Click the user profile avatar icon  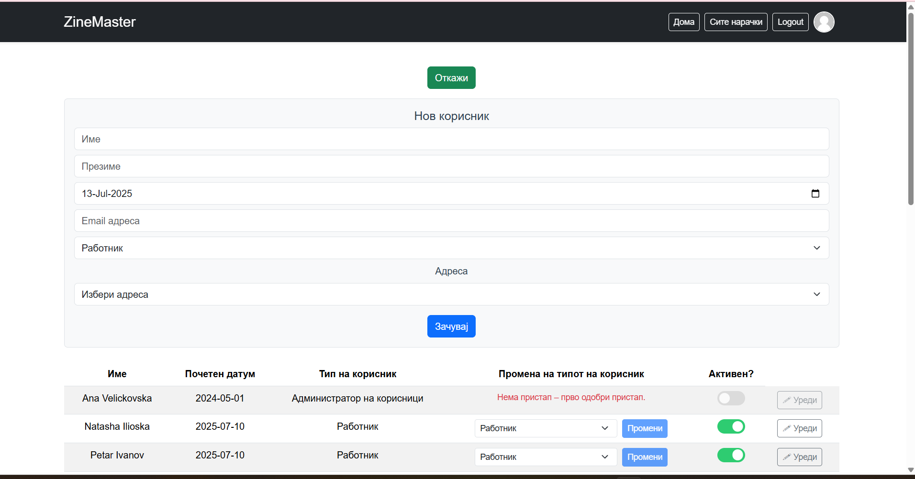[x=824, y=22]
